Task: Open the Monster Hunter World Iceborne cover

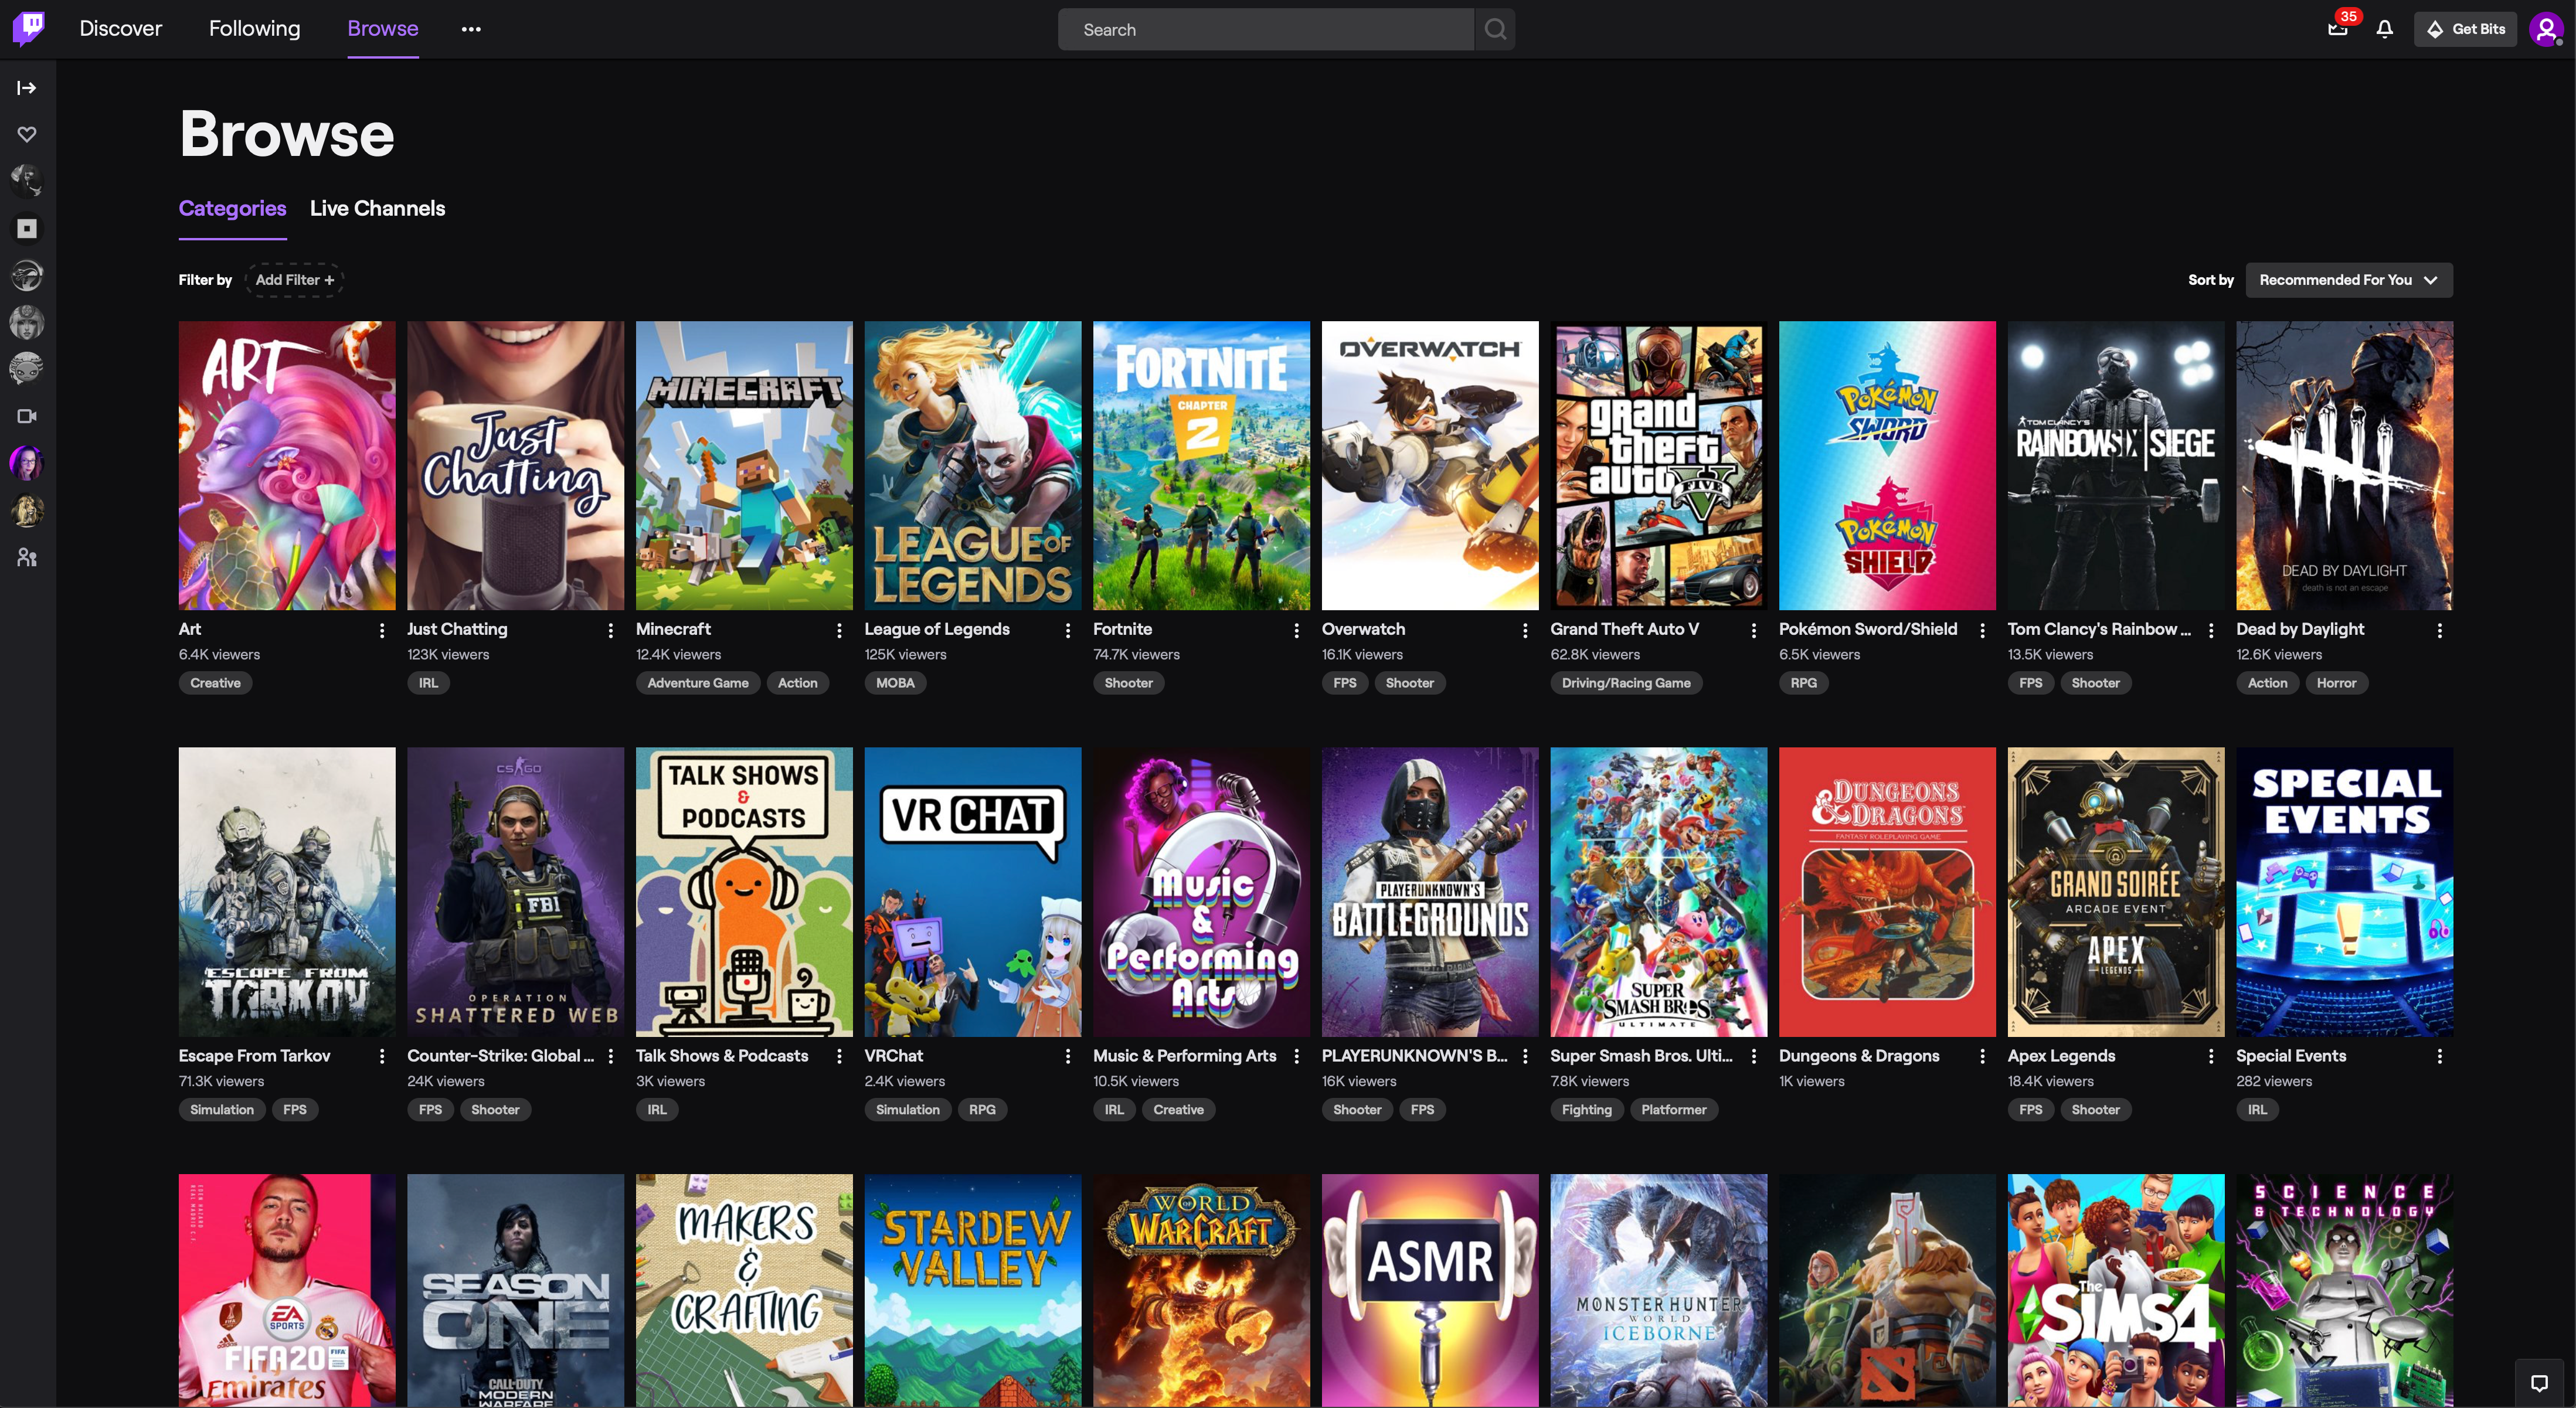Action: pyautogui.click(x=1659, y=1291)
